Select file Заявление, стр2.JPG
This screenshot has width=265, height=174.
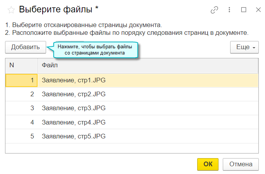[74, 94]
